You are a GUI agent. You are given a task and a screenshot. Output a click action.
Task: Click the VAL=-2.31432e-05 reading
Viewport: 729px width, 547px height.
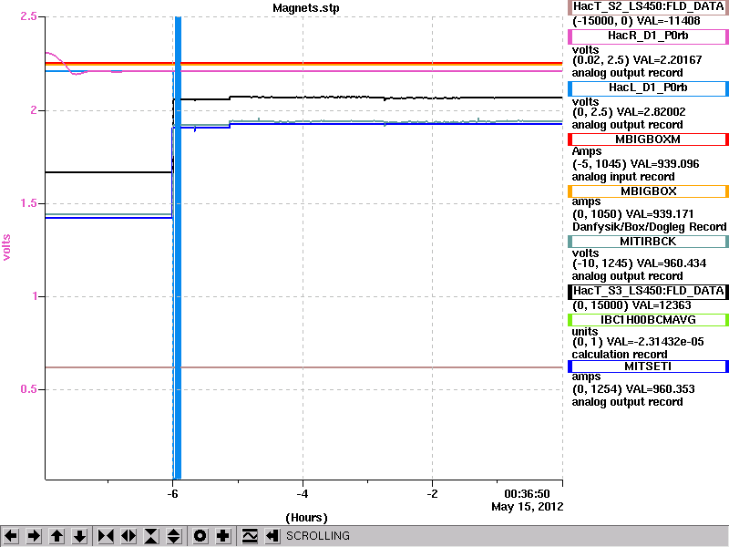click(655, 342)
